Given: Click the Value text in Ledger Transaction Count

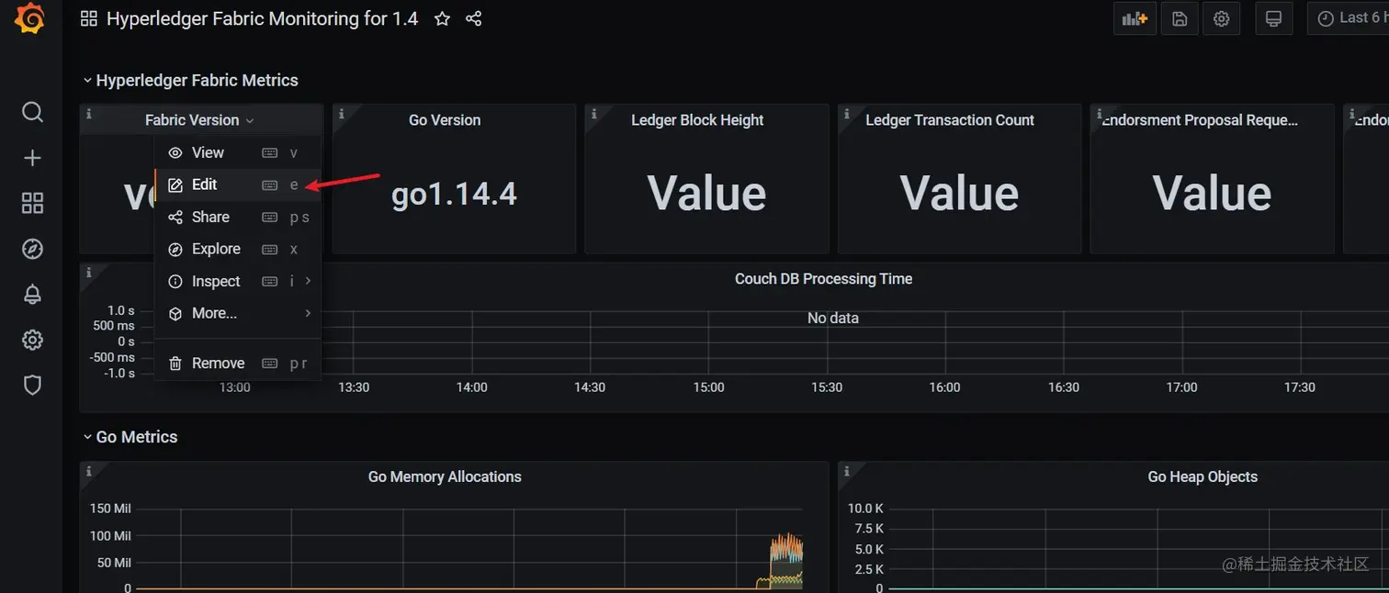Looking at the screenshot, I should (x=959, y=194).
